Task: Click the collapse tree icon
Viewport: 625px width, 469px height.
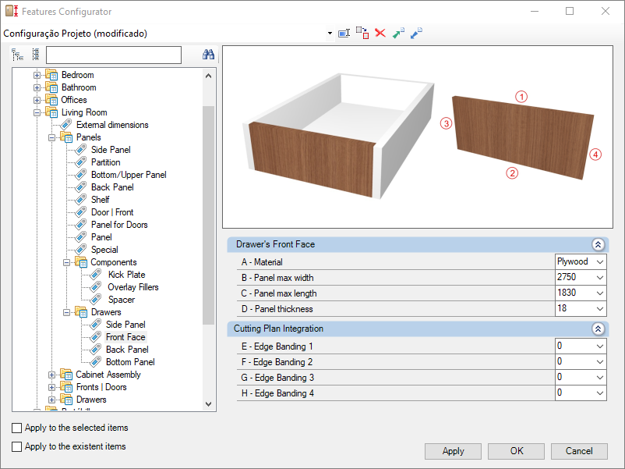Action: pyautogui.click(x=36, y=55)
